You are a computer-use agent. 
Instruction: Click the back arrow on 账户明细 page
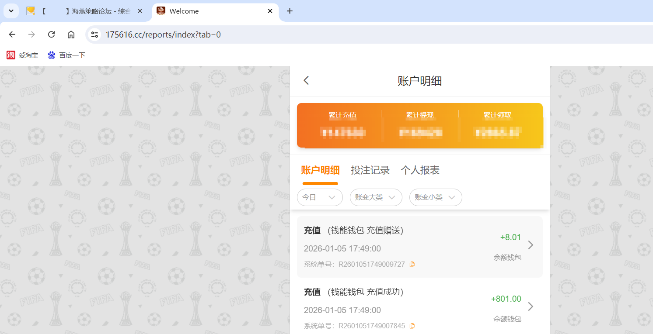coord(306,80)
